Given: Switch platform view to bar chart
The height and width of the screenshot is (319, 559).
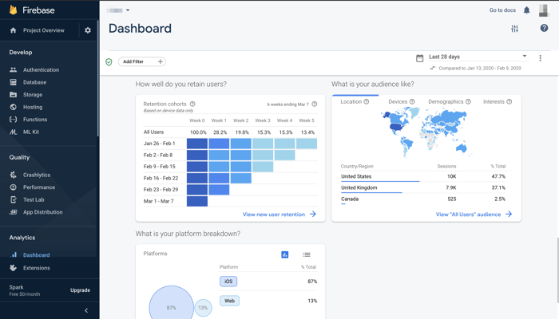Looking at the screenshot, I should [x=284, y=254].
